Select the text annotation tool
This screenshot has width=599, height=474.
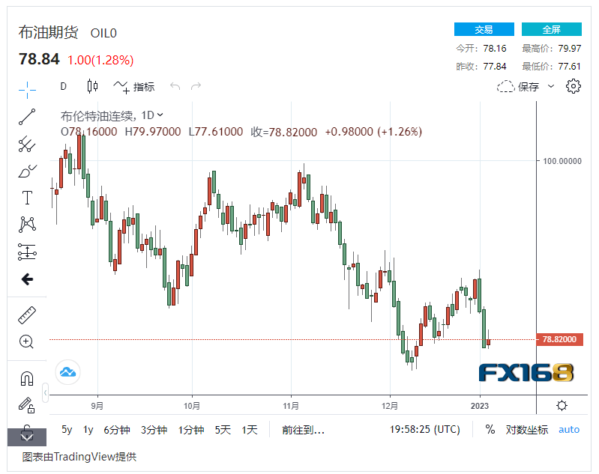[27, 198]
